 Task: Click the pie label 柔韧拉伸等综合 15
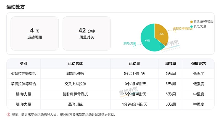(183, 30)
